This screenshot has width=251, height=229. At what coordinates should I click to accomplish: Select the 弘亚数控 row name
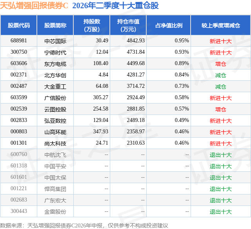(x=55, y=120)
